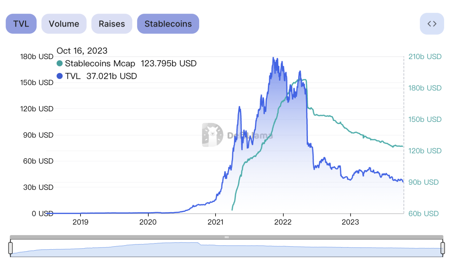Image resolution: width=451 pixels, height=266 pixels.
Task: Click the 2022 x-axis label
Action: 283,222
